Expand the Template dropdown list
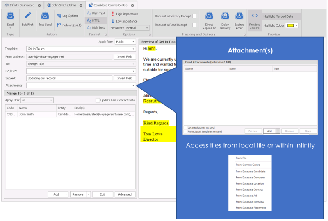 134,49
